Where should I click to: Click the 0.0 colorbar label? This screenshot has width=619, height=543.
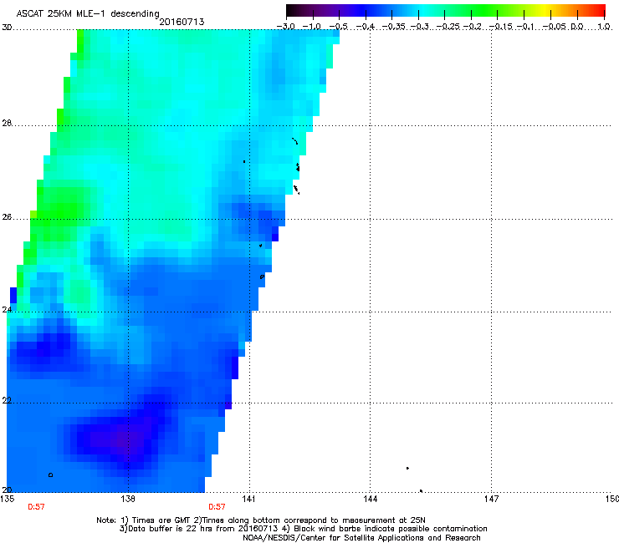coord(577,27)
